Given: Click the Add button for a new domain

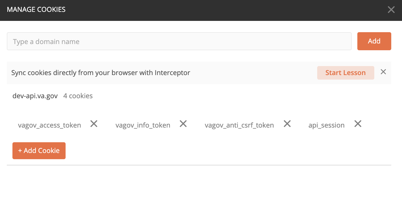Looking at the screenshot, I should [374, 41].
